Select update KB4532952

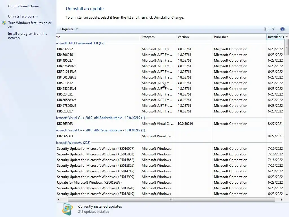click(170, 49)
